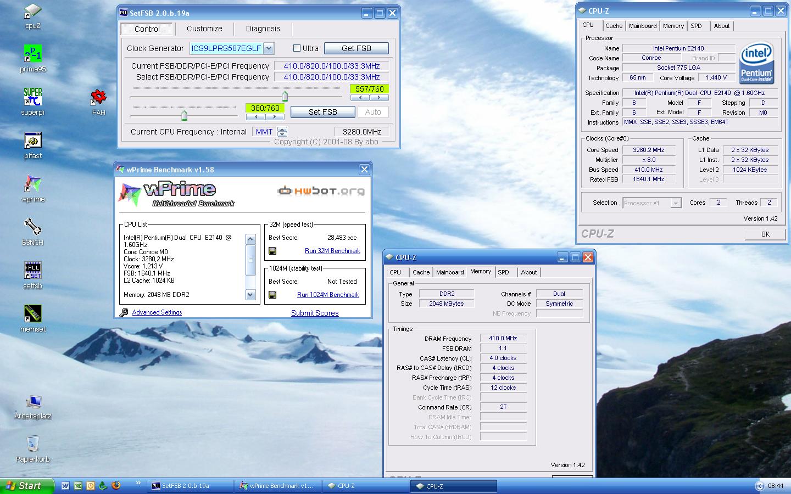The image size is (791, 494).
Task: Open the Clock Generator dropdown
Action: tap(269, 48)
